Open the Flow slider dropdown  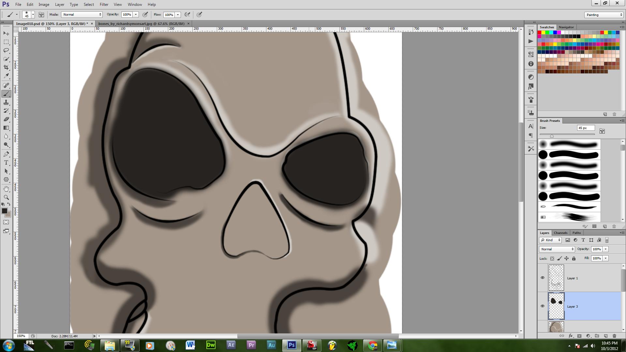click(178, 15)
